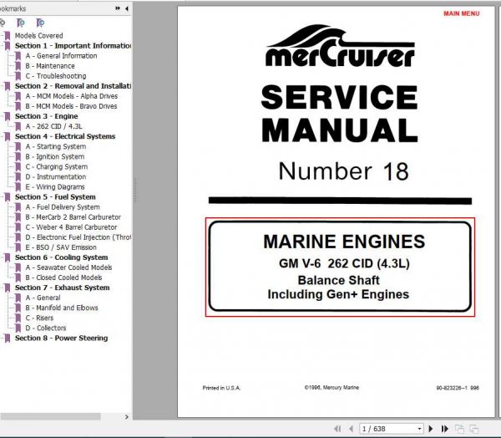The height and width of the screenshot is (438, 501).
Task: Click the bookmarks scroll right arrow
Action: click(x=127, y=416)
